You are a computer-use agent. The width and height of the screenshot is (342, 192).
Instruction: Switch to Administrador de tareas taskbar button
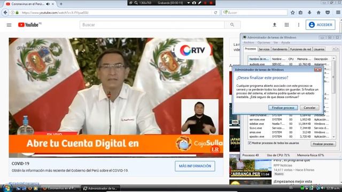[x=101, y=188]
